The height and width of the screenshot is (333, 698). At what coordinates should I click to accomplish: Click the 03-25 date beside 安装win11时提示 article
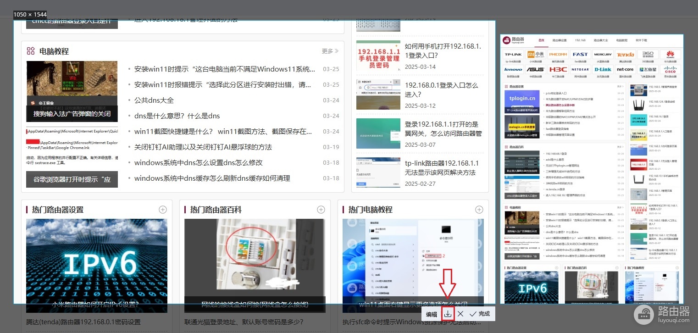[331, 69]
